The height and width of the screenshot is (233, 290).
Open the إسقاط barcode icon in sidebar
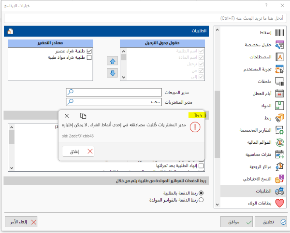279,33
